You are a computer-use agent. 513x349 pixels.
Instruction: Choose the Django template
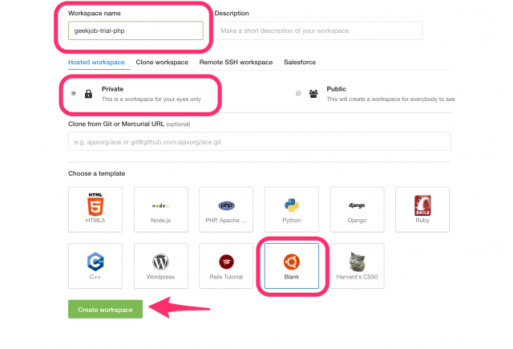tap(357, 209)
